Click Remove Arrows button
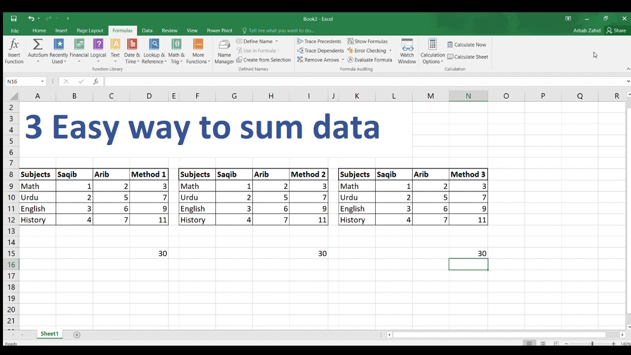Image resolution: width=631 pixels, height=355 pixels. pyautogui.click(x=318, y=60)
